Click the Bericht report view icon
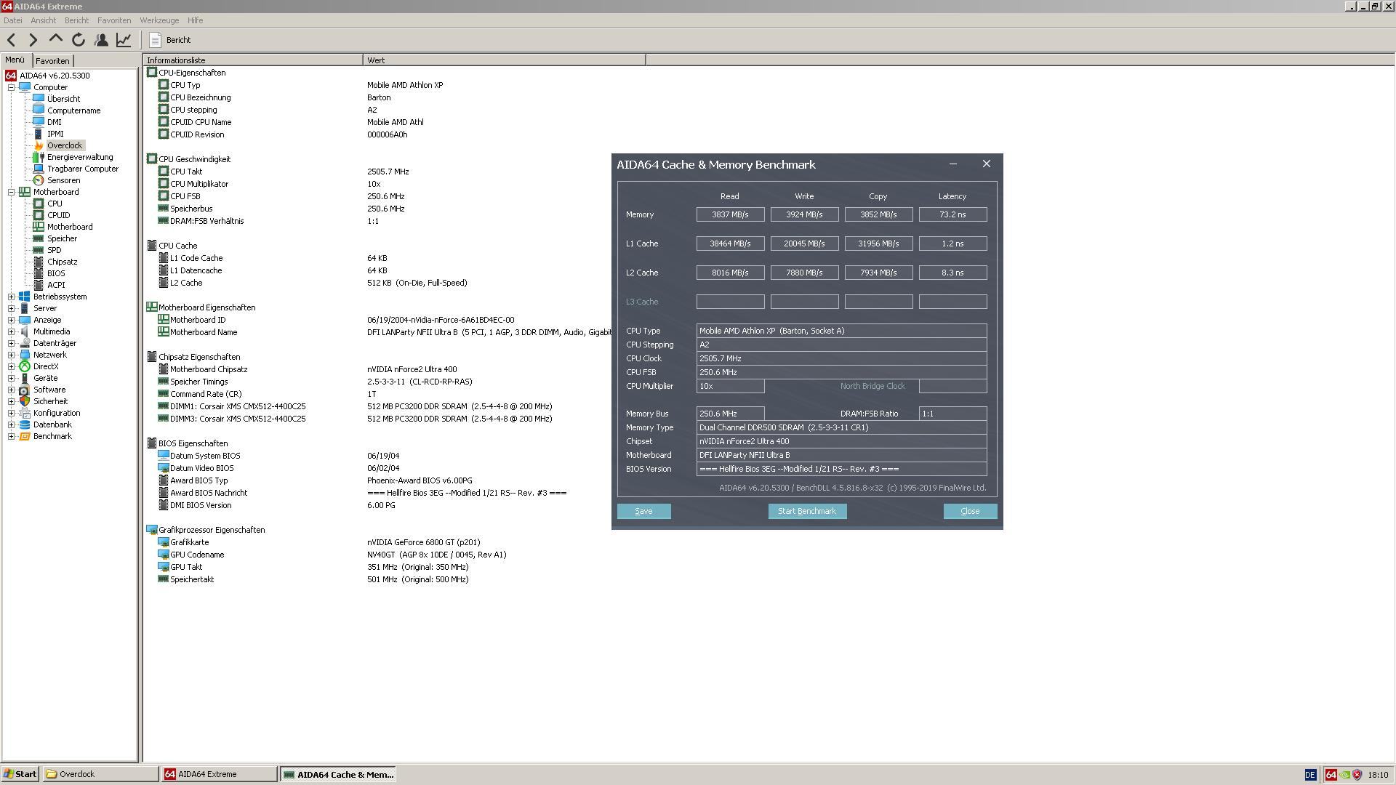 156,39
